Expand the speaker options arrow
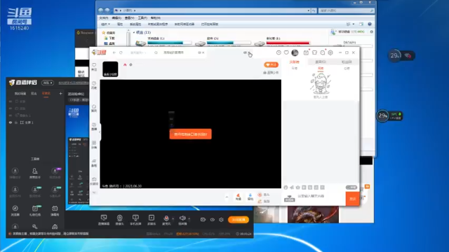 click(x=189, y=219)
